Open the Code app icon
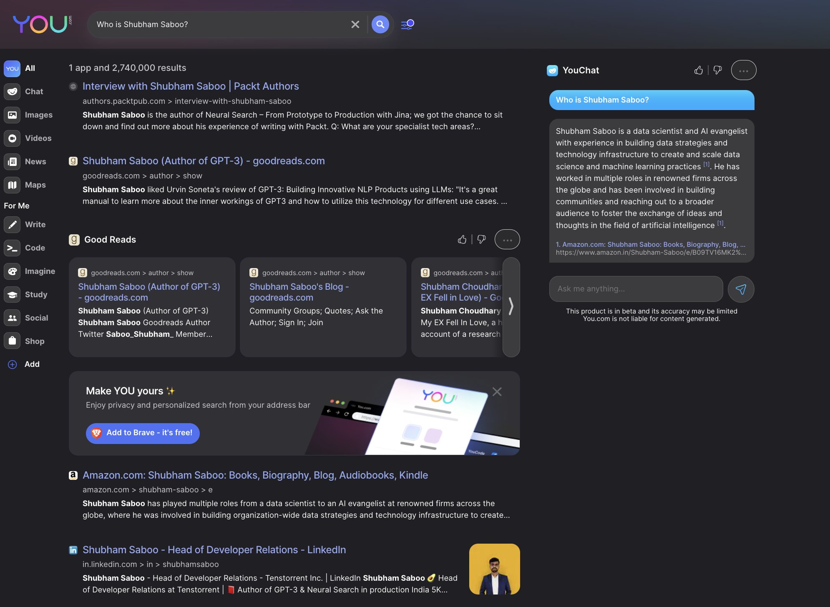 click(x=13, y=248)
